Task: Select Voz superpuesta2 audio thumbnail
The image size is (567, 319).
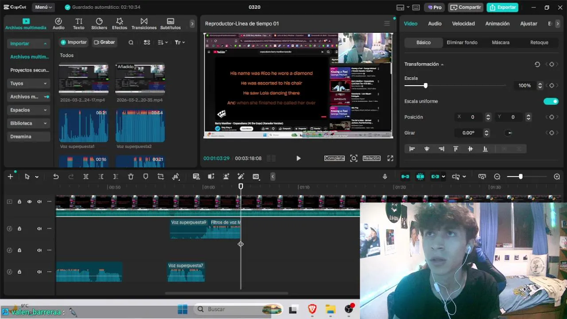Action: click(x=140, y=126)
